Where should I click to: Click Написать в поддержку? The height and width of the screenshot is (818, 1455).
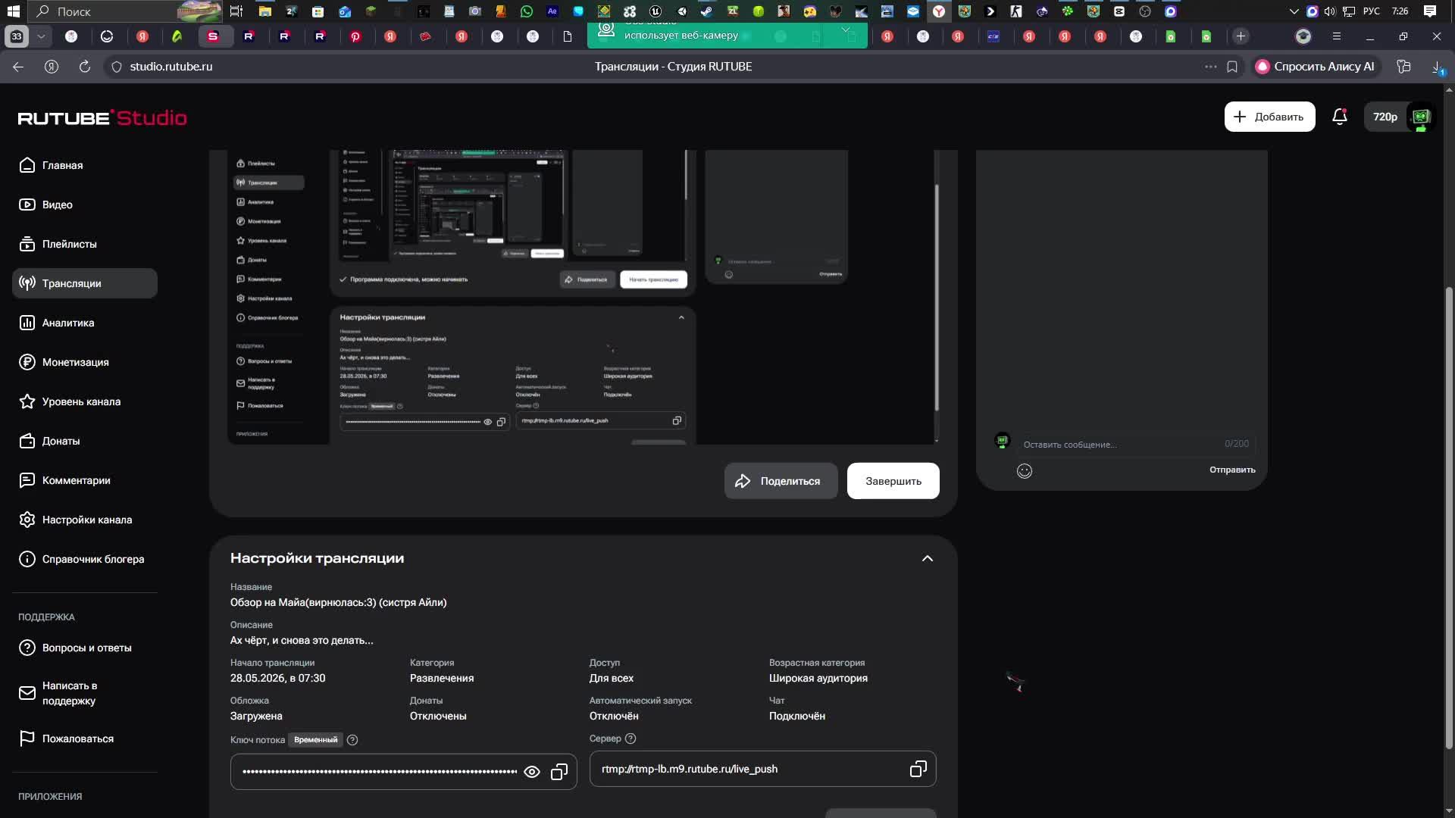click(85, 693)
